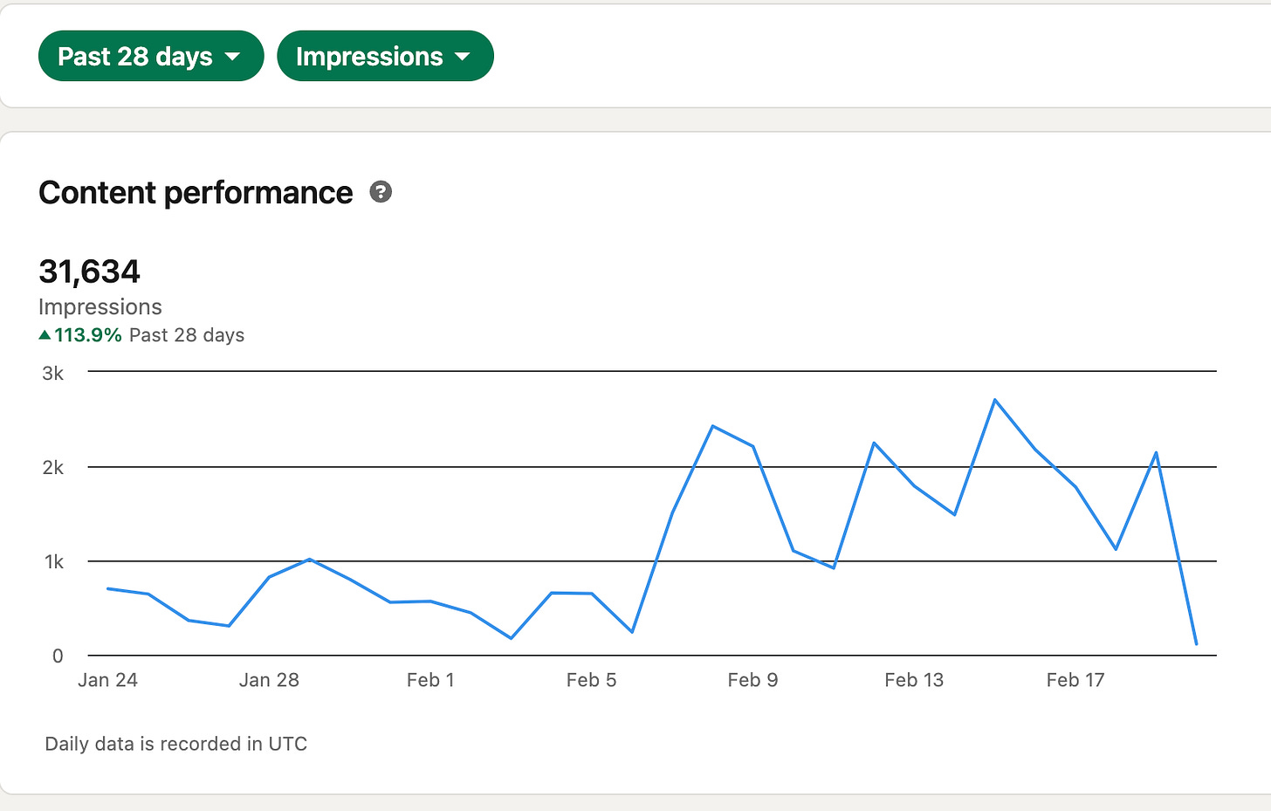
Task: Open the Impressions metric dropdown
Action: coord(384,57)
